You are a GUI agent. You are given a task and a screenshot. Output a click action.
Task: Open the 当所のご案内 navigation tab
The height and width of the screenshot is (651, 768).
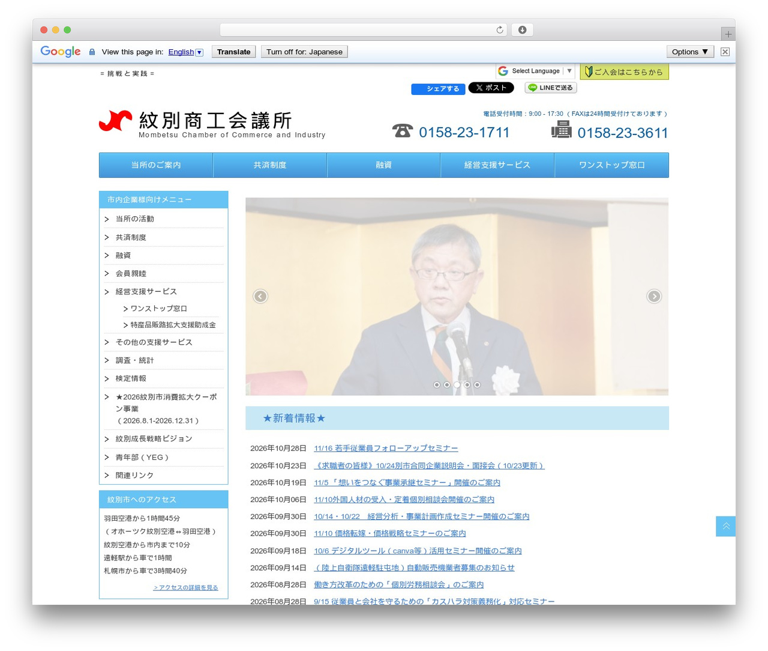tap(156, 165)
